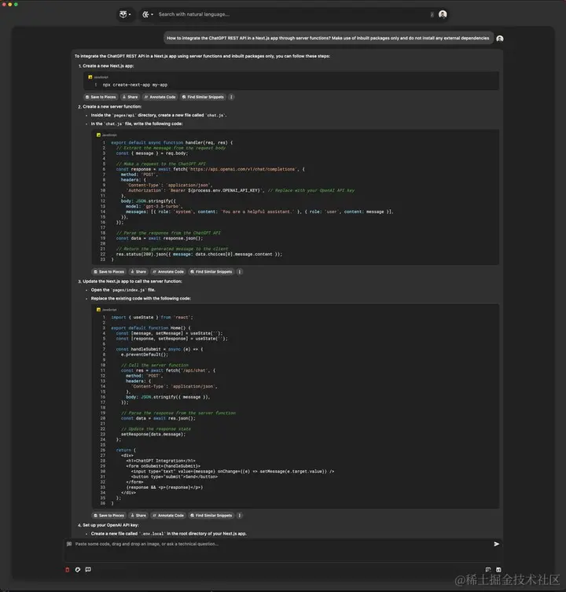Find similar snippets for chat.js handler code
The width and height of the screenshot is (566, 592).
[211, 272]
